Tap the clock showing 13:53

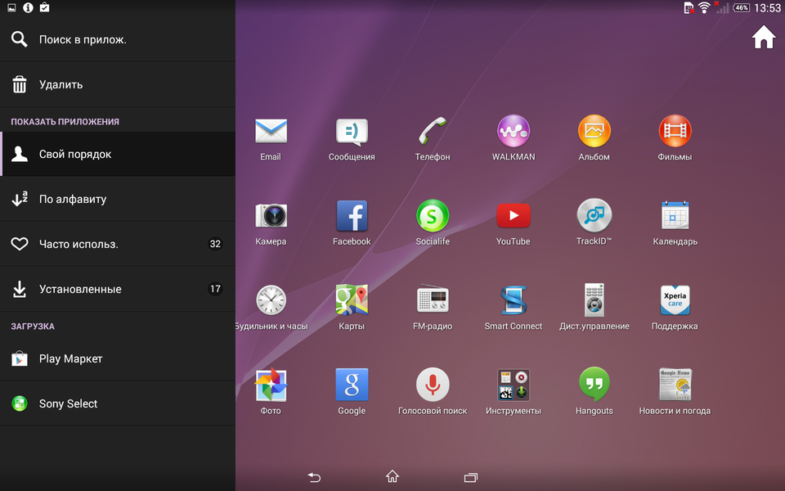(x=767, y=7)
